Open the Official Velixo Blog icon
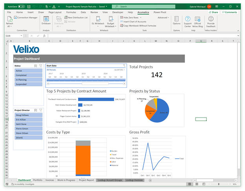Viewport: 245px width, 191px height. click(197, 19)
